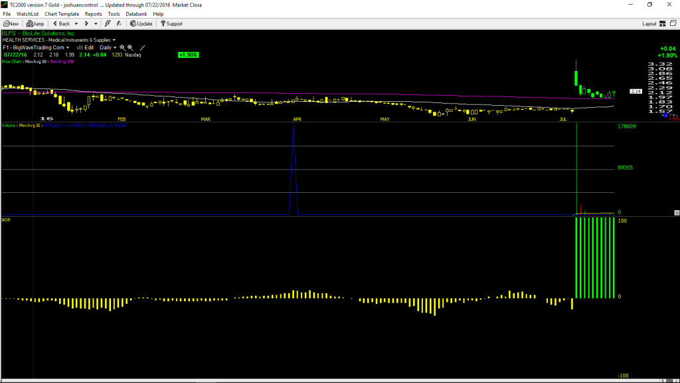
Task: Expand the Back history dropdown arrow
Action: pos(76,24)
